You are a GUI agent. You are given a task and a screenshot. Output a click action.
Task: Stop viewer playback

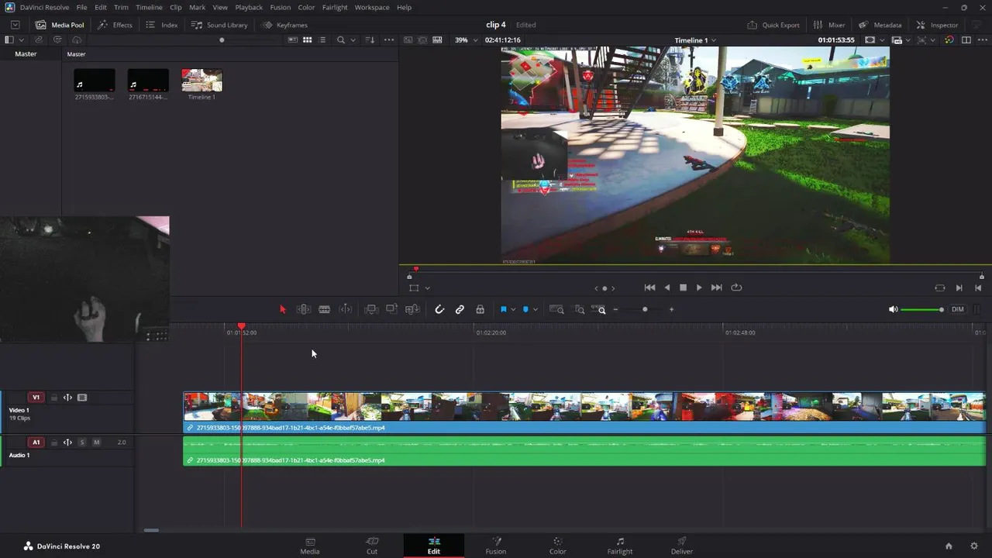[683, 288]
